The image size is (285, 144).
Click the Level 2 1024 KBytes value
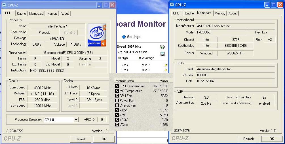(x=93, y=100)
